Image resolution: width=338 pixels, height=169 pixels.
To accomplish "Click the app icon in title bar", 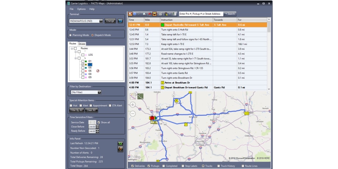I will pyautogui.click(x=69, y=3).
